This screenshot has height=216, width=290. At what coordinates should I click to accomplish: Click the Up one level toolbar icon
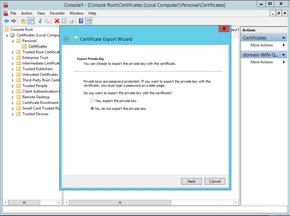(23, 21)
